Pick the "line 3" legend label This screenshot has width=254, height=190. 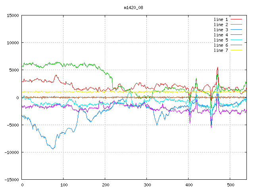point(221,30)
